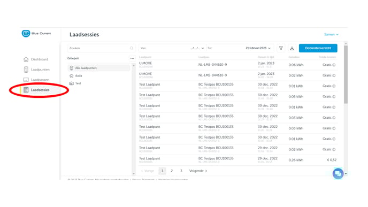368x207 pixels.
Task: Click the Alle laadpunten charger icon
Action: (71, 68)
